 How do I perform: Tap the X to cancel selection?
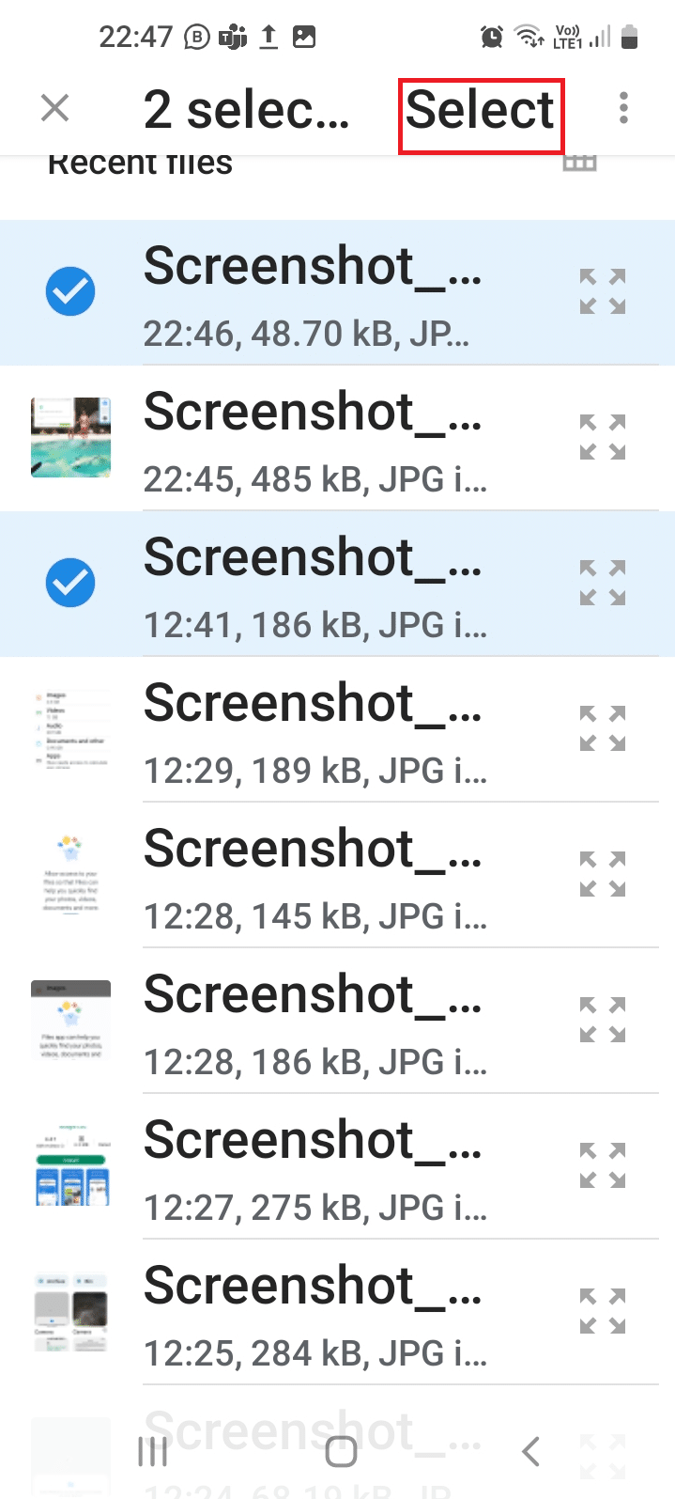pyautogui.click(x=55, y=109)
